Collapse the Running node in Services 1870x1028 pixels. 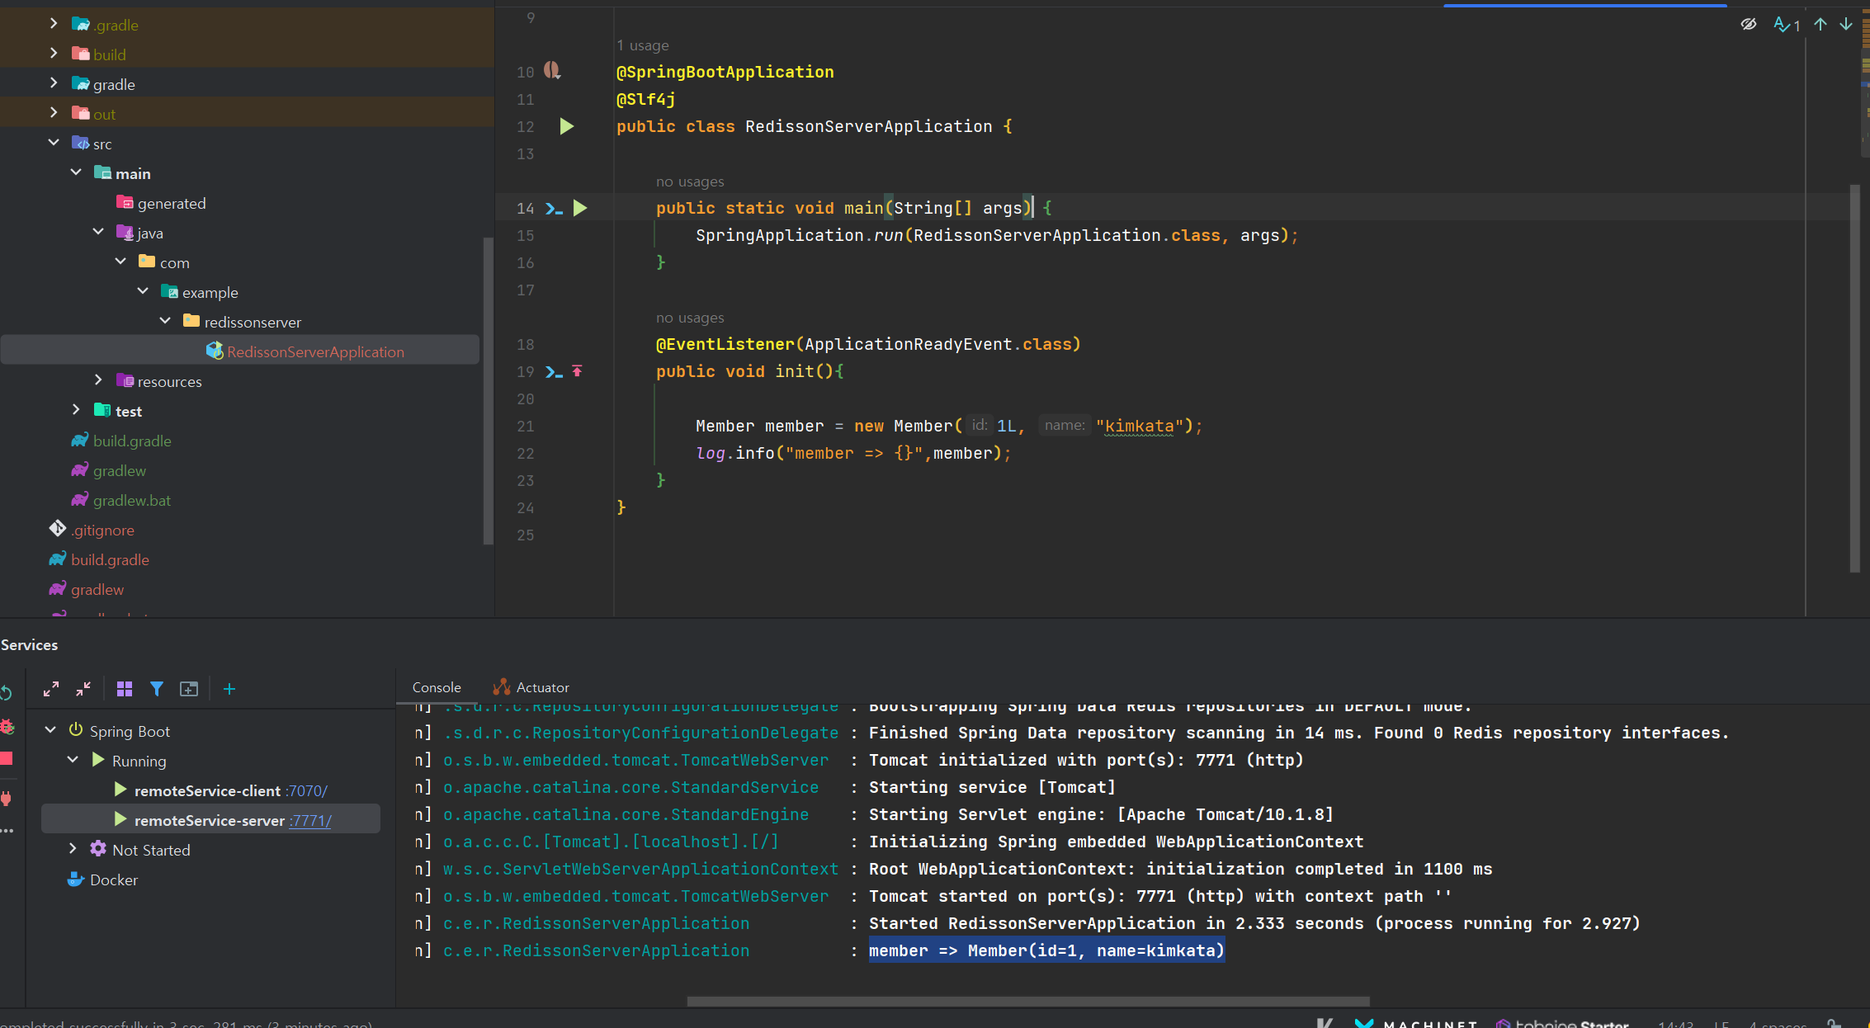coord(73,760)
